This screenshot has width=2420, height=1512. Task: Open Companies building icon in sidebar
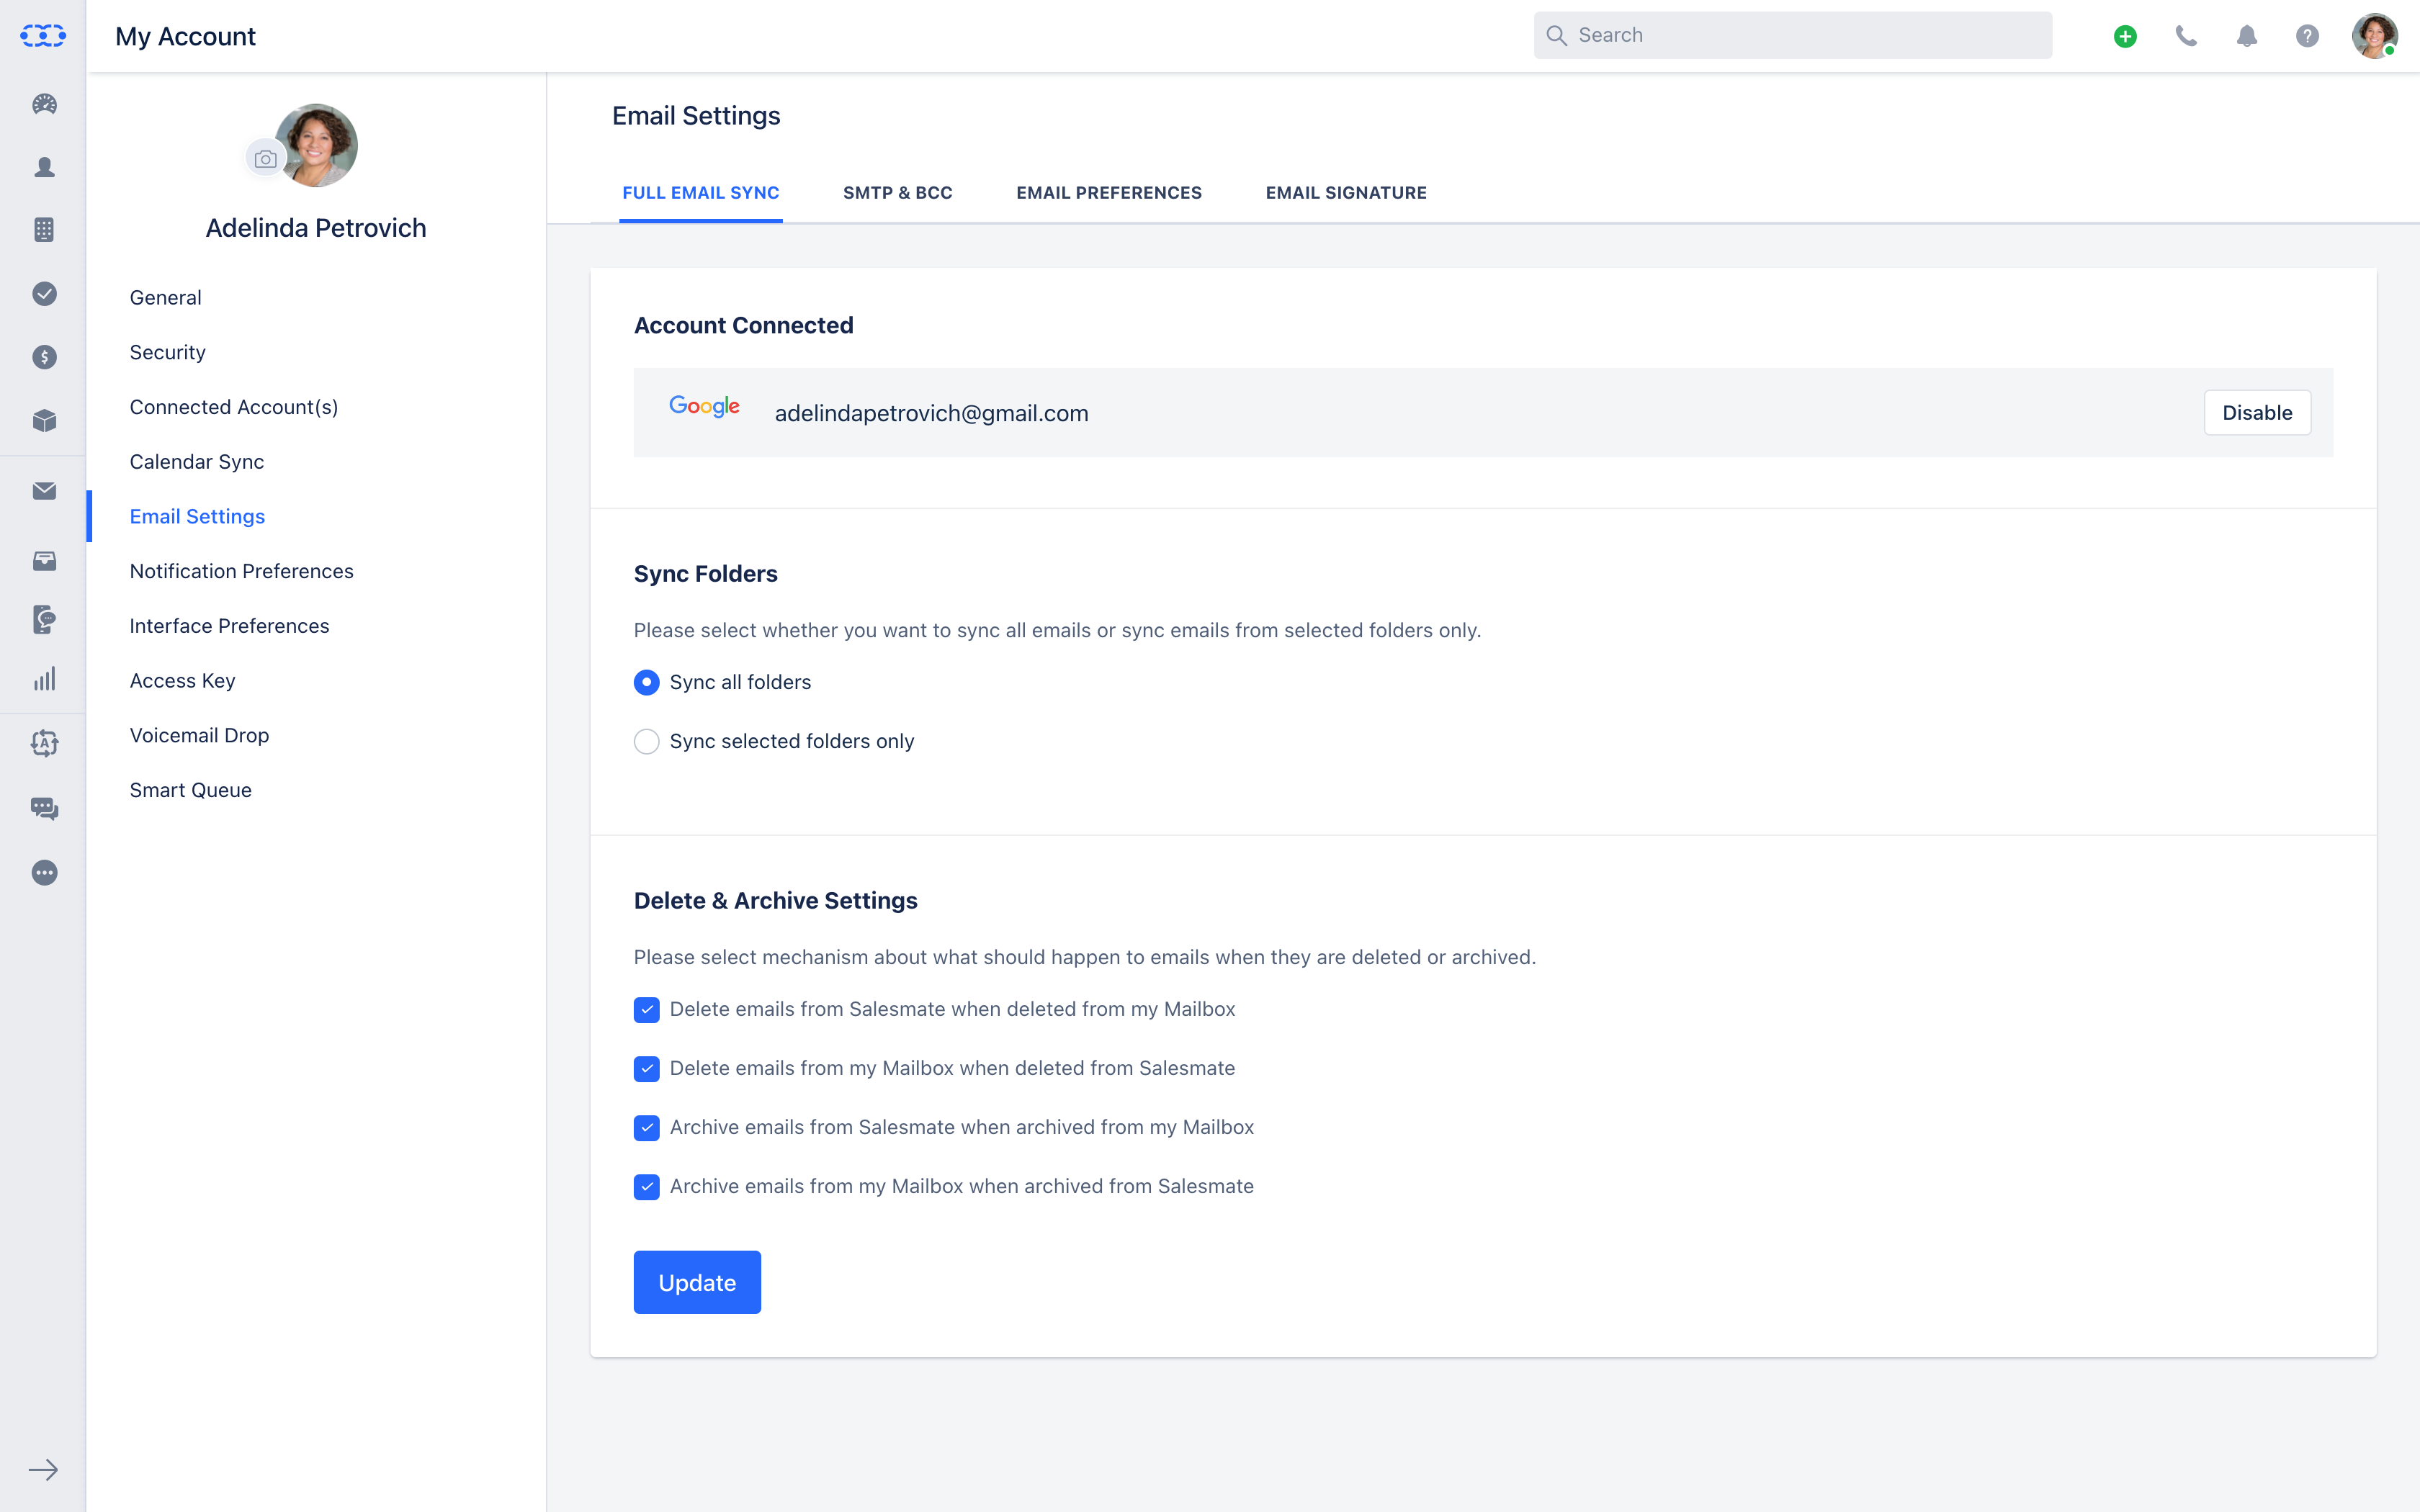(44, 230)
